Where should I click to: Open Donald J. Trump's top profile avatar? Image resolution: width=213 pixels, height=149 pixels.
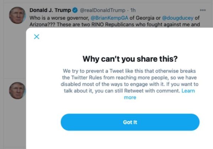pos(17,16)
